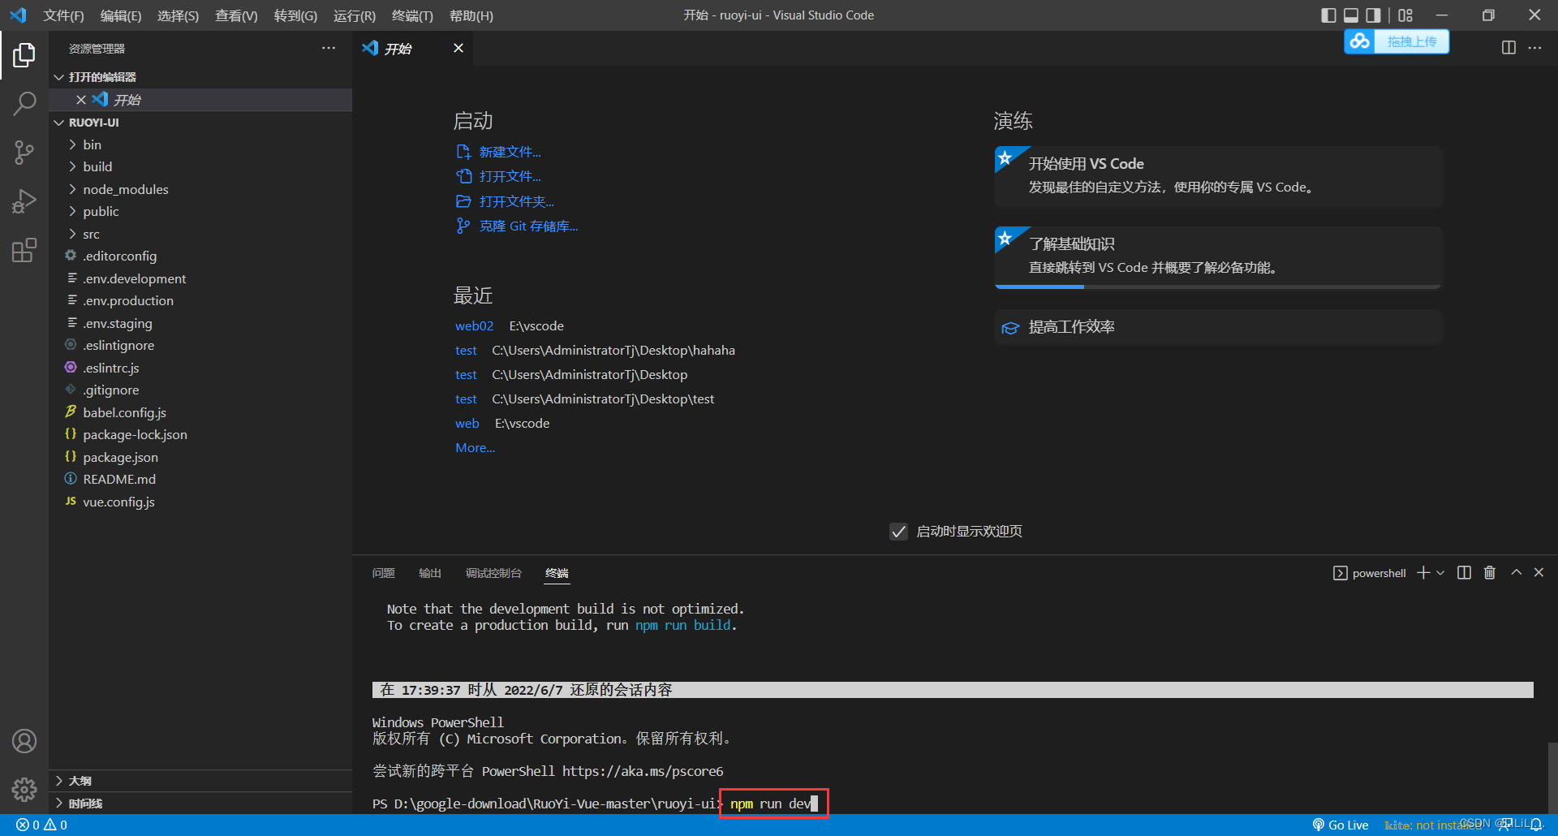Switch to the 调试控制台 panel tab
Viewport: 1558px width, 836px height.
(x=493, y=573)
